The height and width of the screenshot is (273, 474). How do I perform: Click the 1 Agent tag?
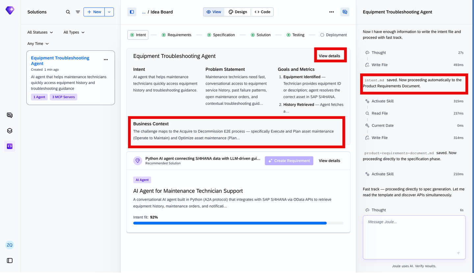pos(39,97)
